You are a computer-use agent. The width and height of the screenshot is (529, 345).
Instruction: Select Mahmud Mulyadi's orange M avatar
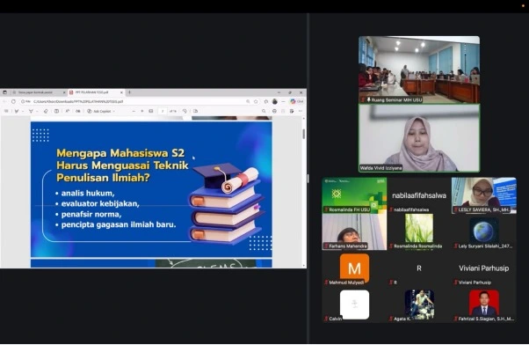point(354,268)
